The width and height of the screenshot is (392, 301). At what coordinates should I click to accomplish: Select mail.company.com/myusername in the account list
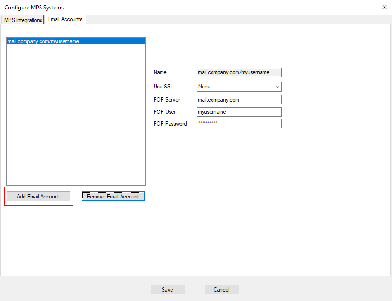(x=75, y=41)
